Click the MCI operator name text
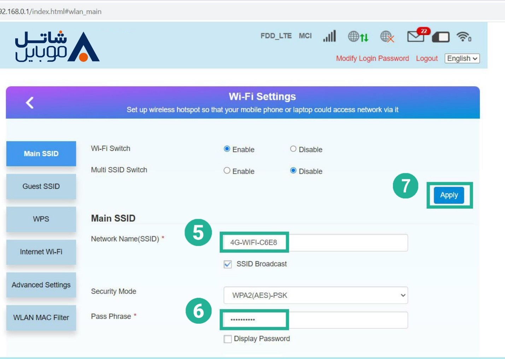The image size is (505, 359). click(305, 36)
